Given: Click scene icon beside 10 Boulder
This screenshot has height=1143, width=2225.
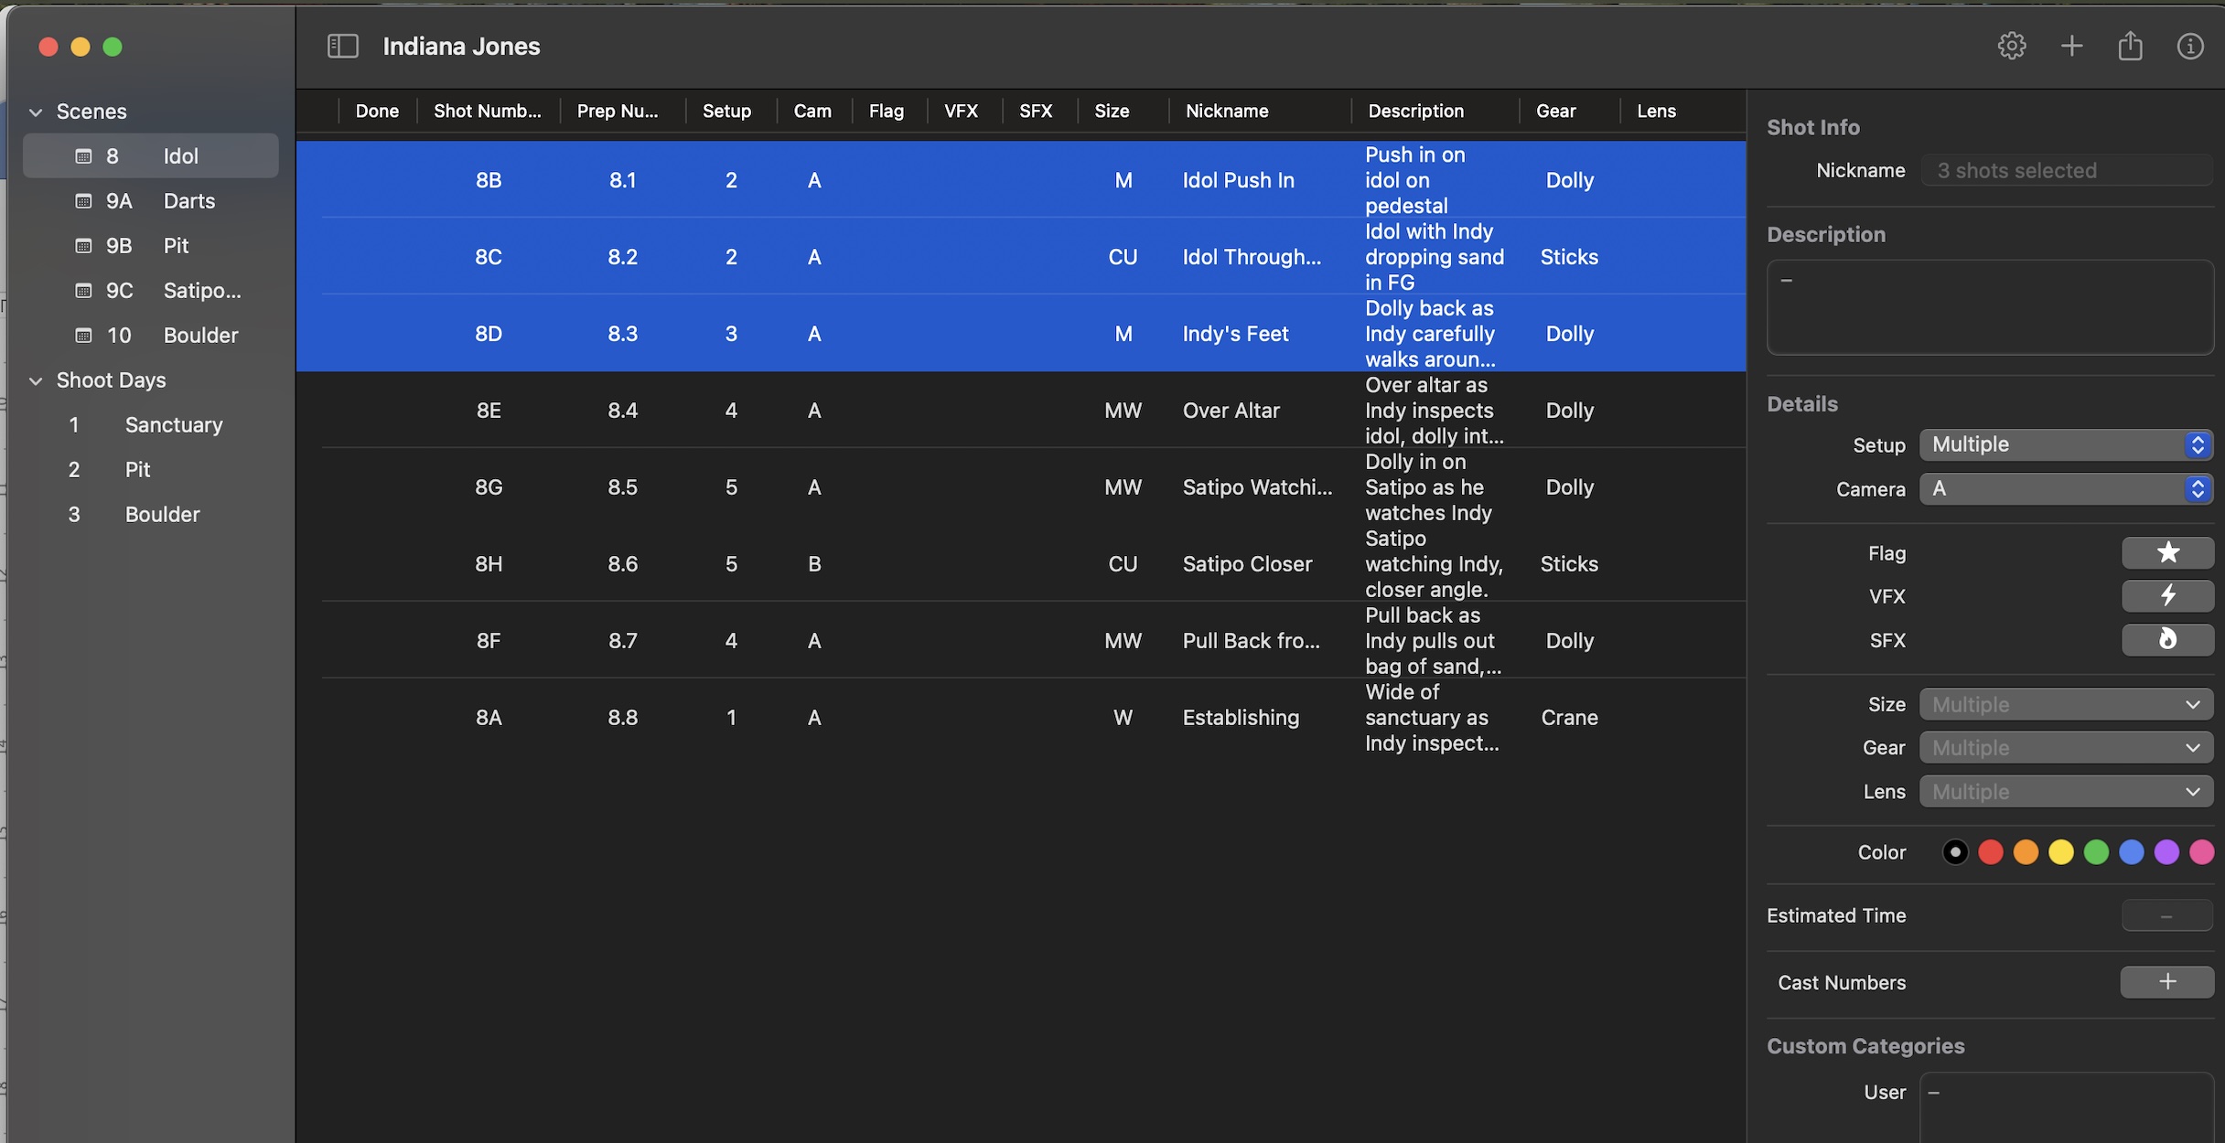Looking at the screenshot, I should point(83,336).
